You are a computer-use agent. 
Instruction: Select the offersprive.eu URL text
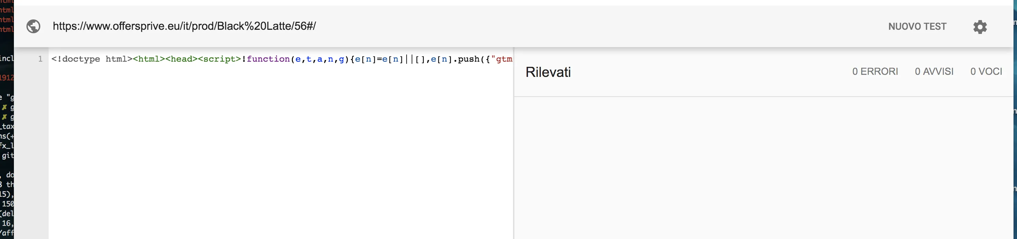click(184, 26)
